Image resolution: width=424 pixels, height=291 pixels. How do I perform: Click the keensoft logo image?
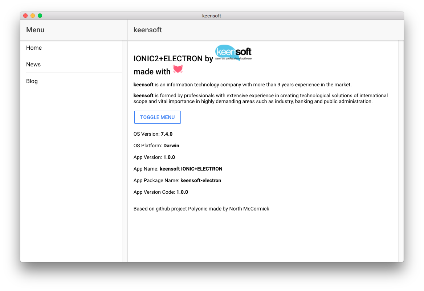(x=233, y=53)
